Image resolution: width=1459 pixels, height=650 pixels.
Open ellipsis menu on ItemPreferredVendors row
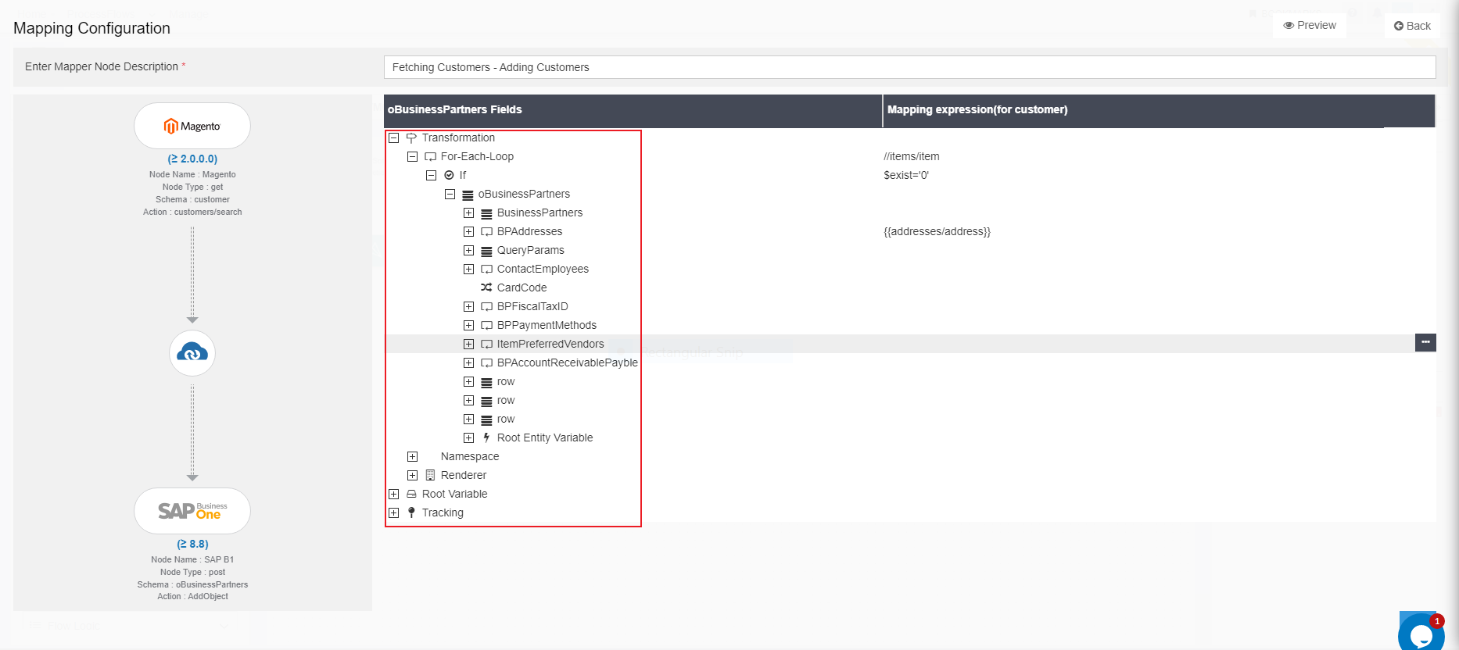tap(1425, 342)
